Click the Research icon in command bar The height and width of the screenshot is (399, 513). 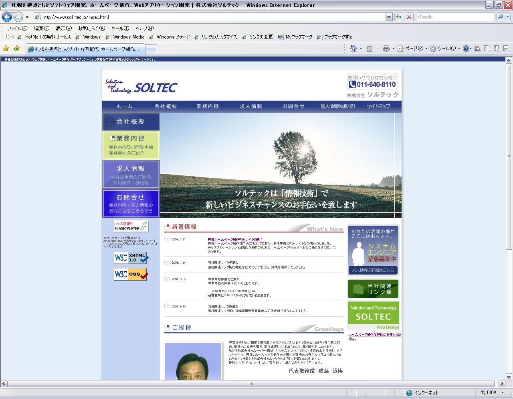[x=477, y=49]
